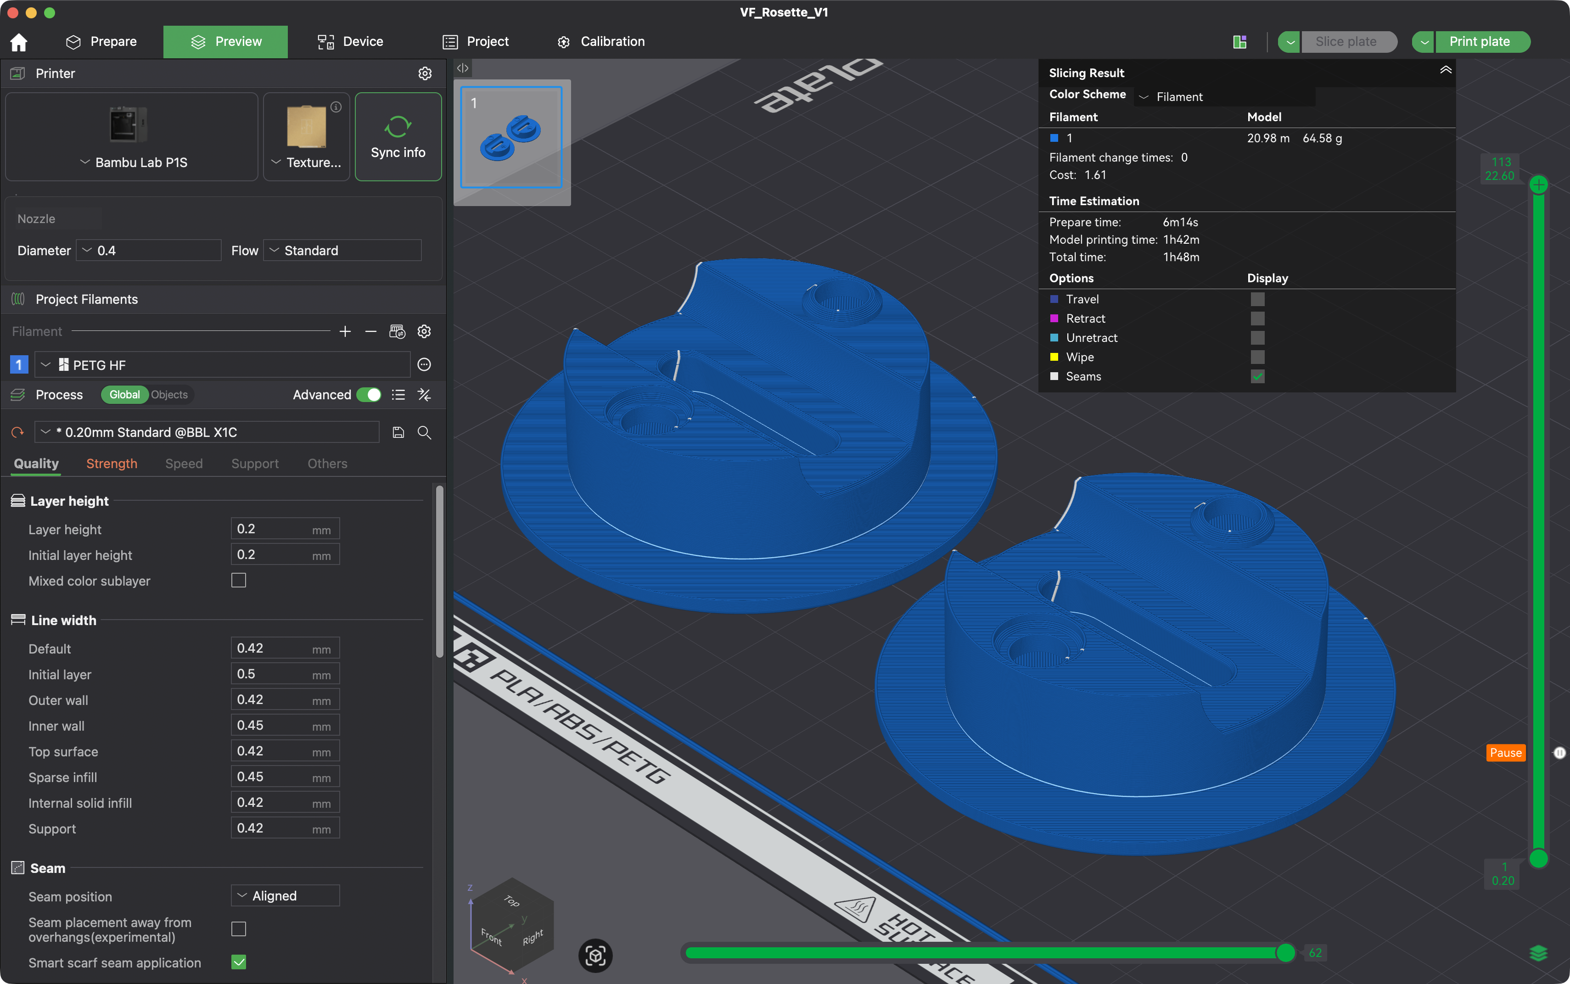Open printer settings gear icon
This screenshot has height=984, width=1570.
pyautogui.click(x=424, y=73)
